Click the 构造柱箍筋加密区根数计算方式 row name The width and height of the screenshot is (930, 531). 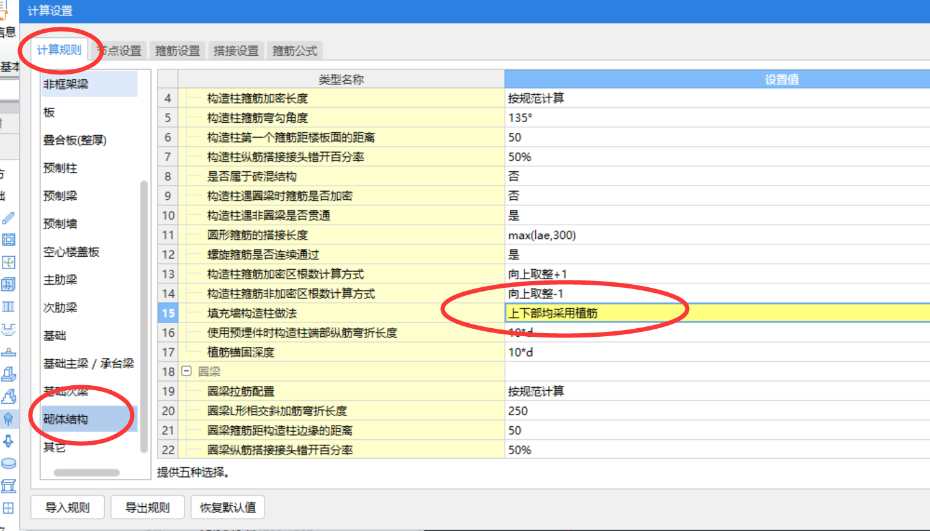pos(341,274)
